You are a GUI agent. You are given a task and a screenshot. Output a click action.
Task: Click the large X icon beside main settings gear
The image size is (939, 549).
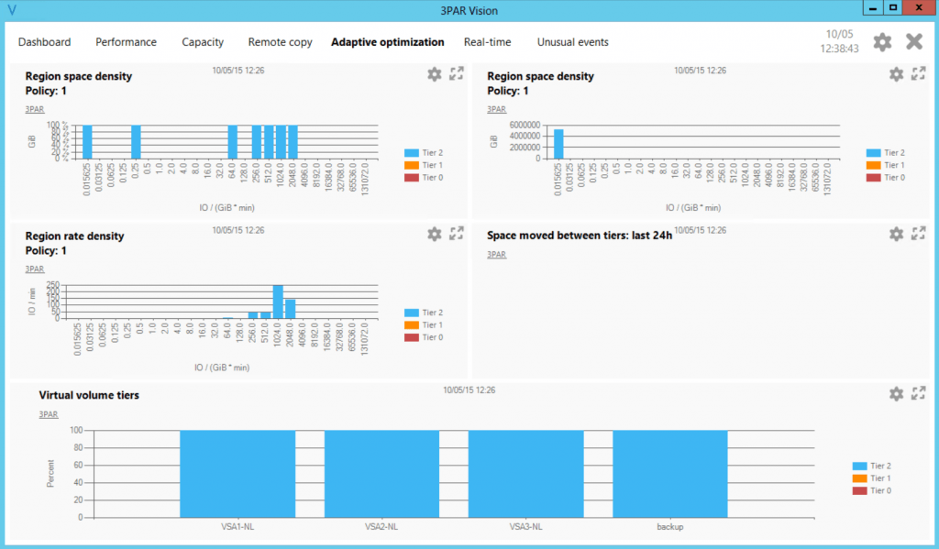tap(914, 41)
